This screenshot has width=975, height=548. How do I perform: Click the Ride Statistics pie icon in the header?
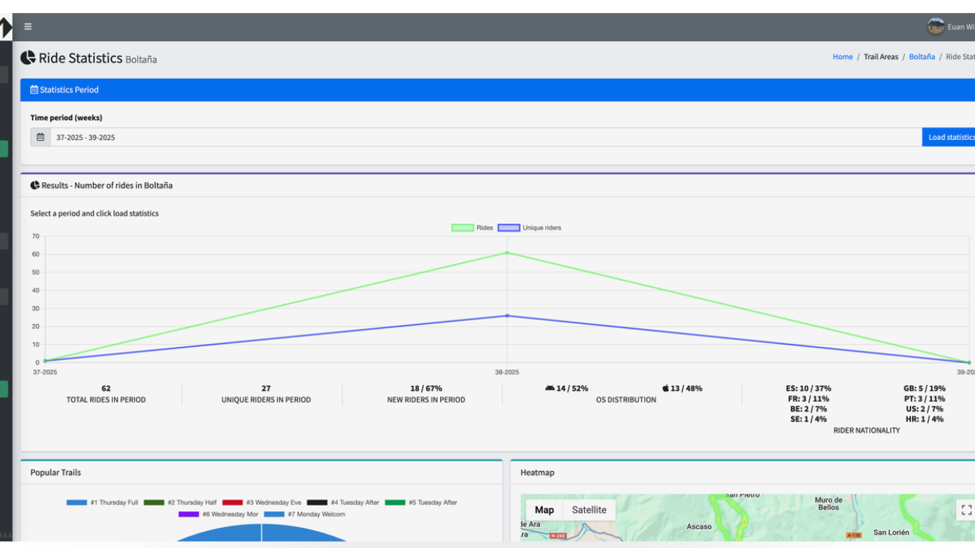click(29, 57)
